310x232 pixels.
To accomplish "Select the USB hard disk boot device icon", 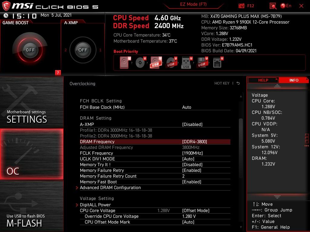I will 156,63.
